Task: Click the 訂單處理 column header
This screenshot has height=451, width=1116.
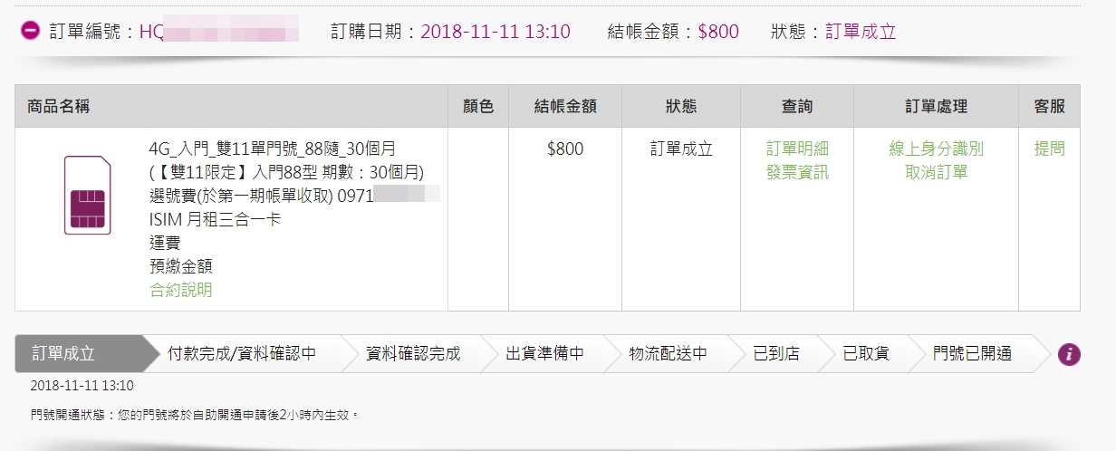Action: 936,107
